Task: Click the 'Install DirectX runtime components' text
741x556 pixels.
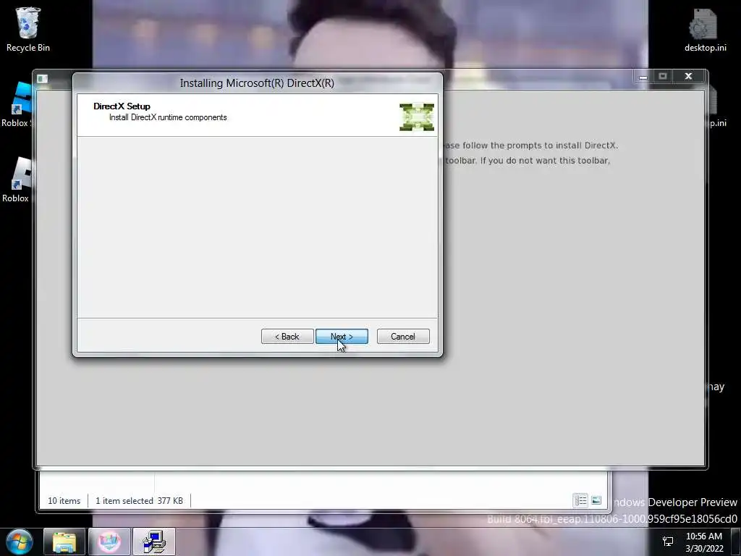Action: [x=168, y=117]
